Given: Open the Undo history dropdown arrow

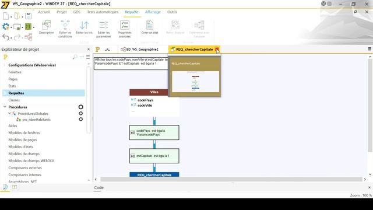Looking at the screenshot, I should [x=11, y=38].
